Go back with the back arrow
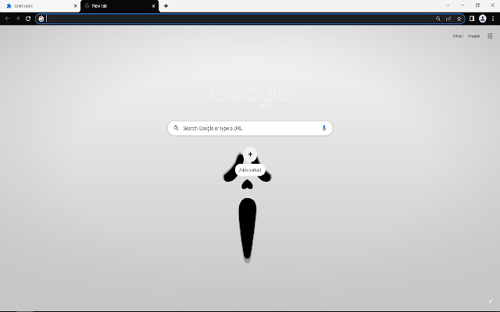 coord(7,19)
